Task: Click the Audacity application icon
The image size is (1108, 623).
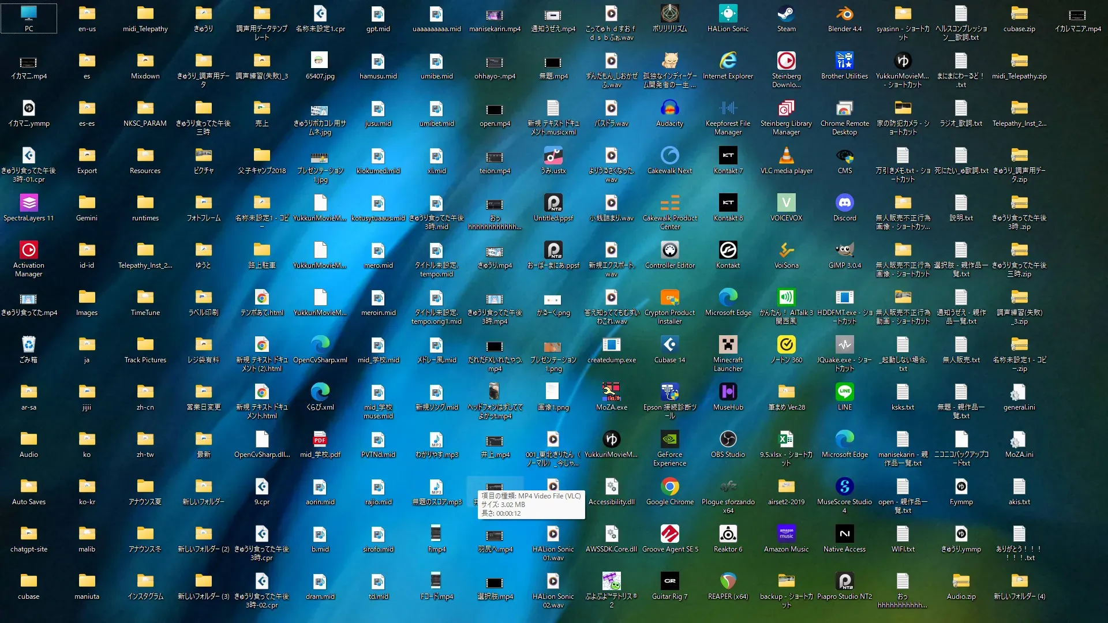Action: (x=669, y=108)
